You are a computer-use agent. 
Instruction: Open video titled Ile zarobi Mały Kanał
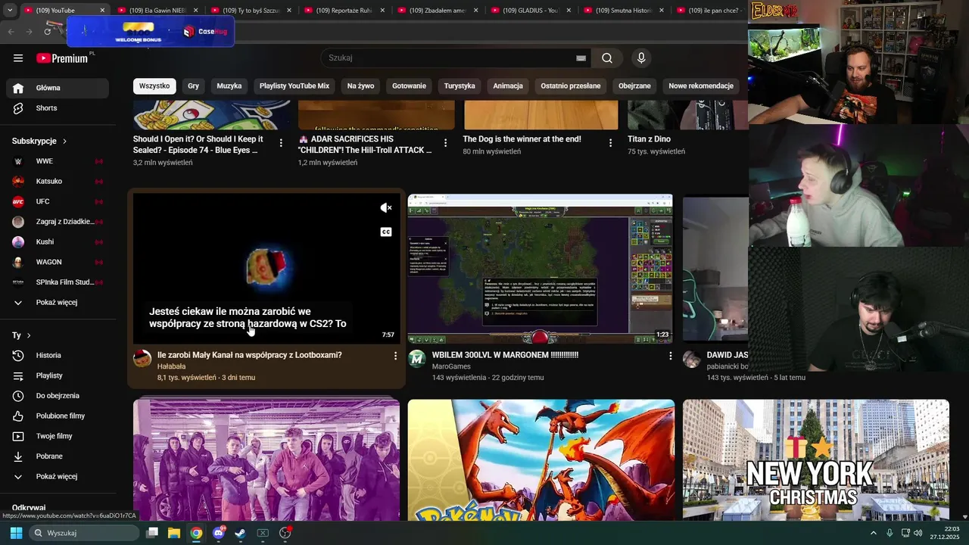250,355
